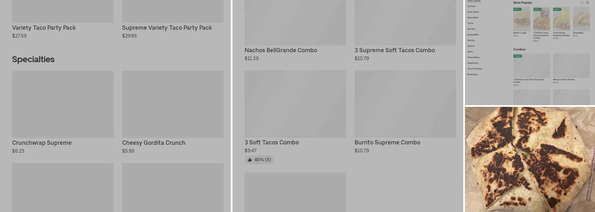Open Quesadillas category from the sidebar
The image size is (595, 212).
[x=473, y=35]
